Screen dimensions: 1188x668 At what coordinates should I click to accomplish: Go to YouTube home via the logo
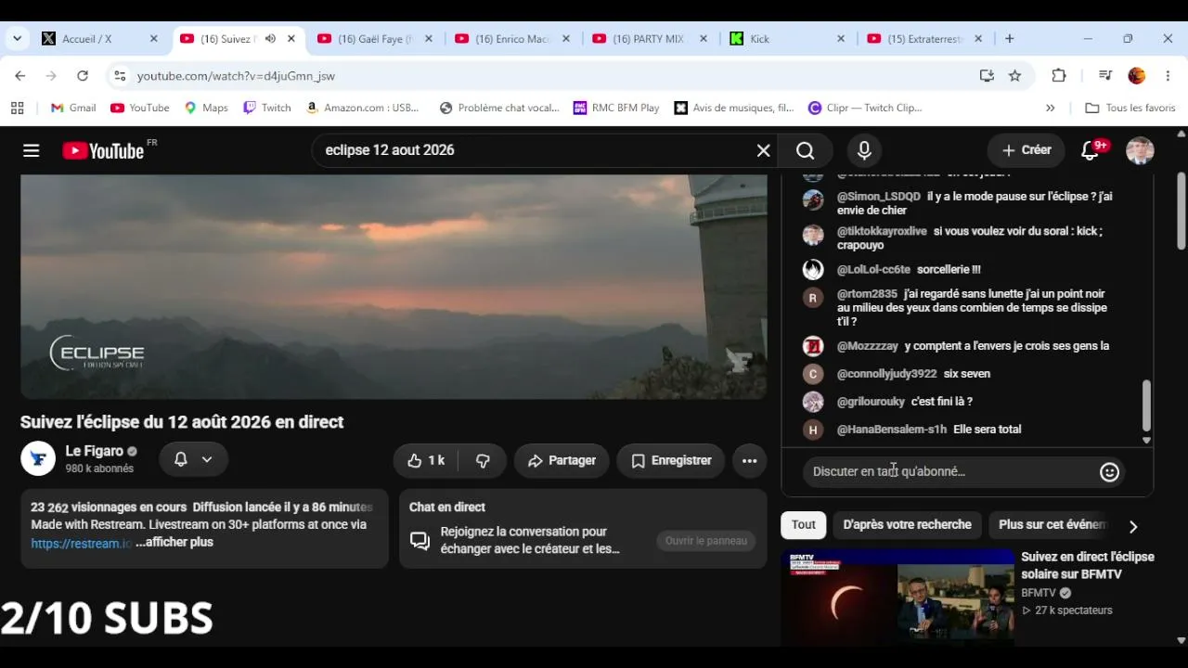pos(103,150)
